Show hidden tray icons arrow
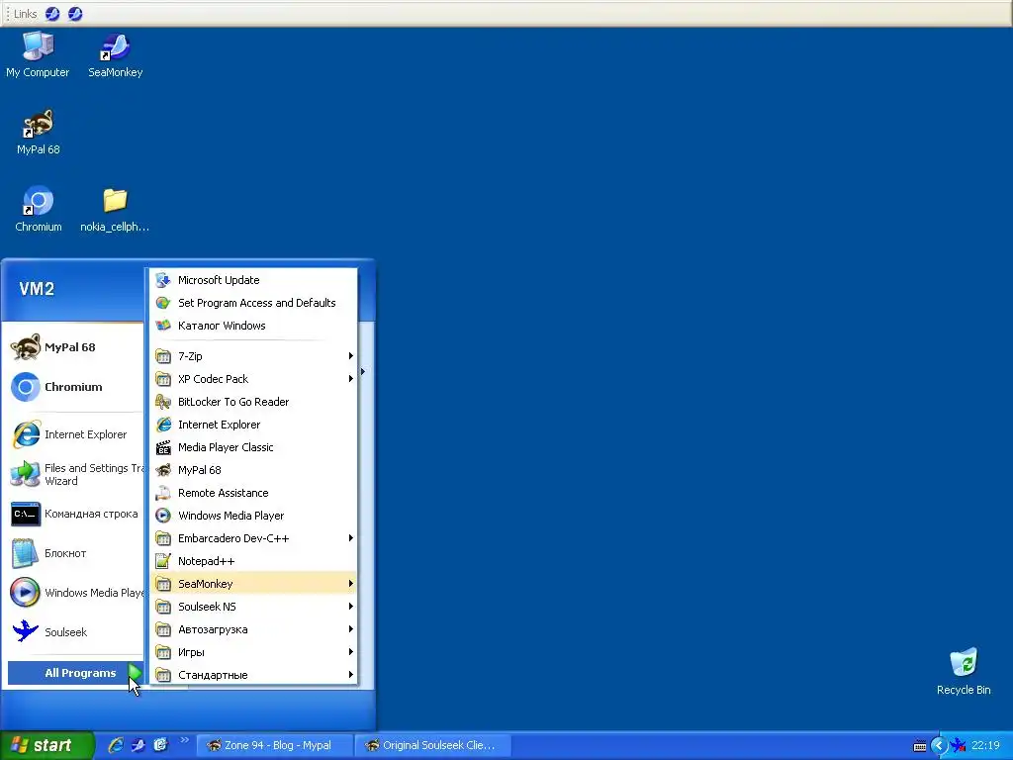This screenshot has height=760, width=1013. click(x=939, y=746)
